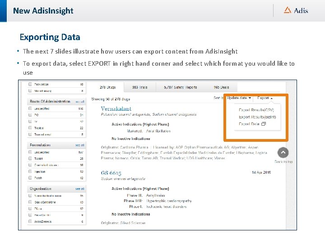
Task: Open the 165 Deals tab
Action: point(221,87)
